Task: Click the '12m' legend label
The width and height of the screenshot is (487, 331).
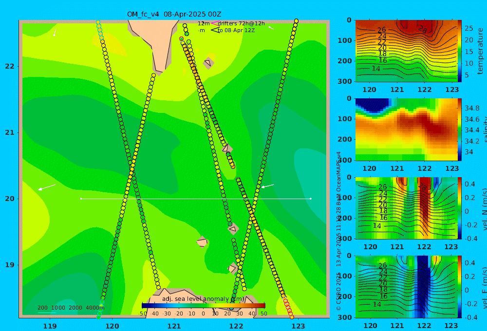Action: click(x=204, y=23)
